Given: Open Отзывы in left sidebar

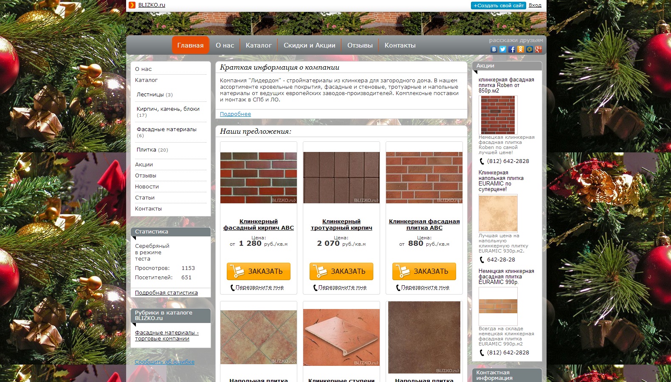Looking at the screenshot, I should tap(146, 175).
